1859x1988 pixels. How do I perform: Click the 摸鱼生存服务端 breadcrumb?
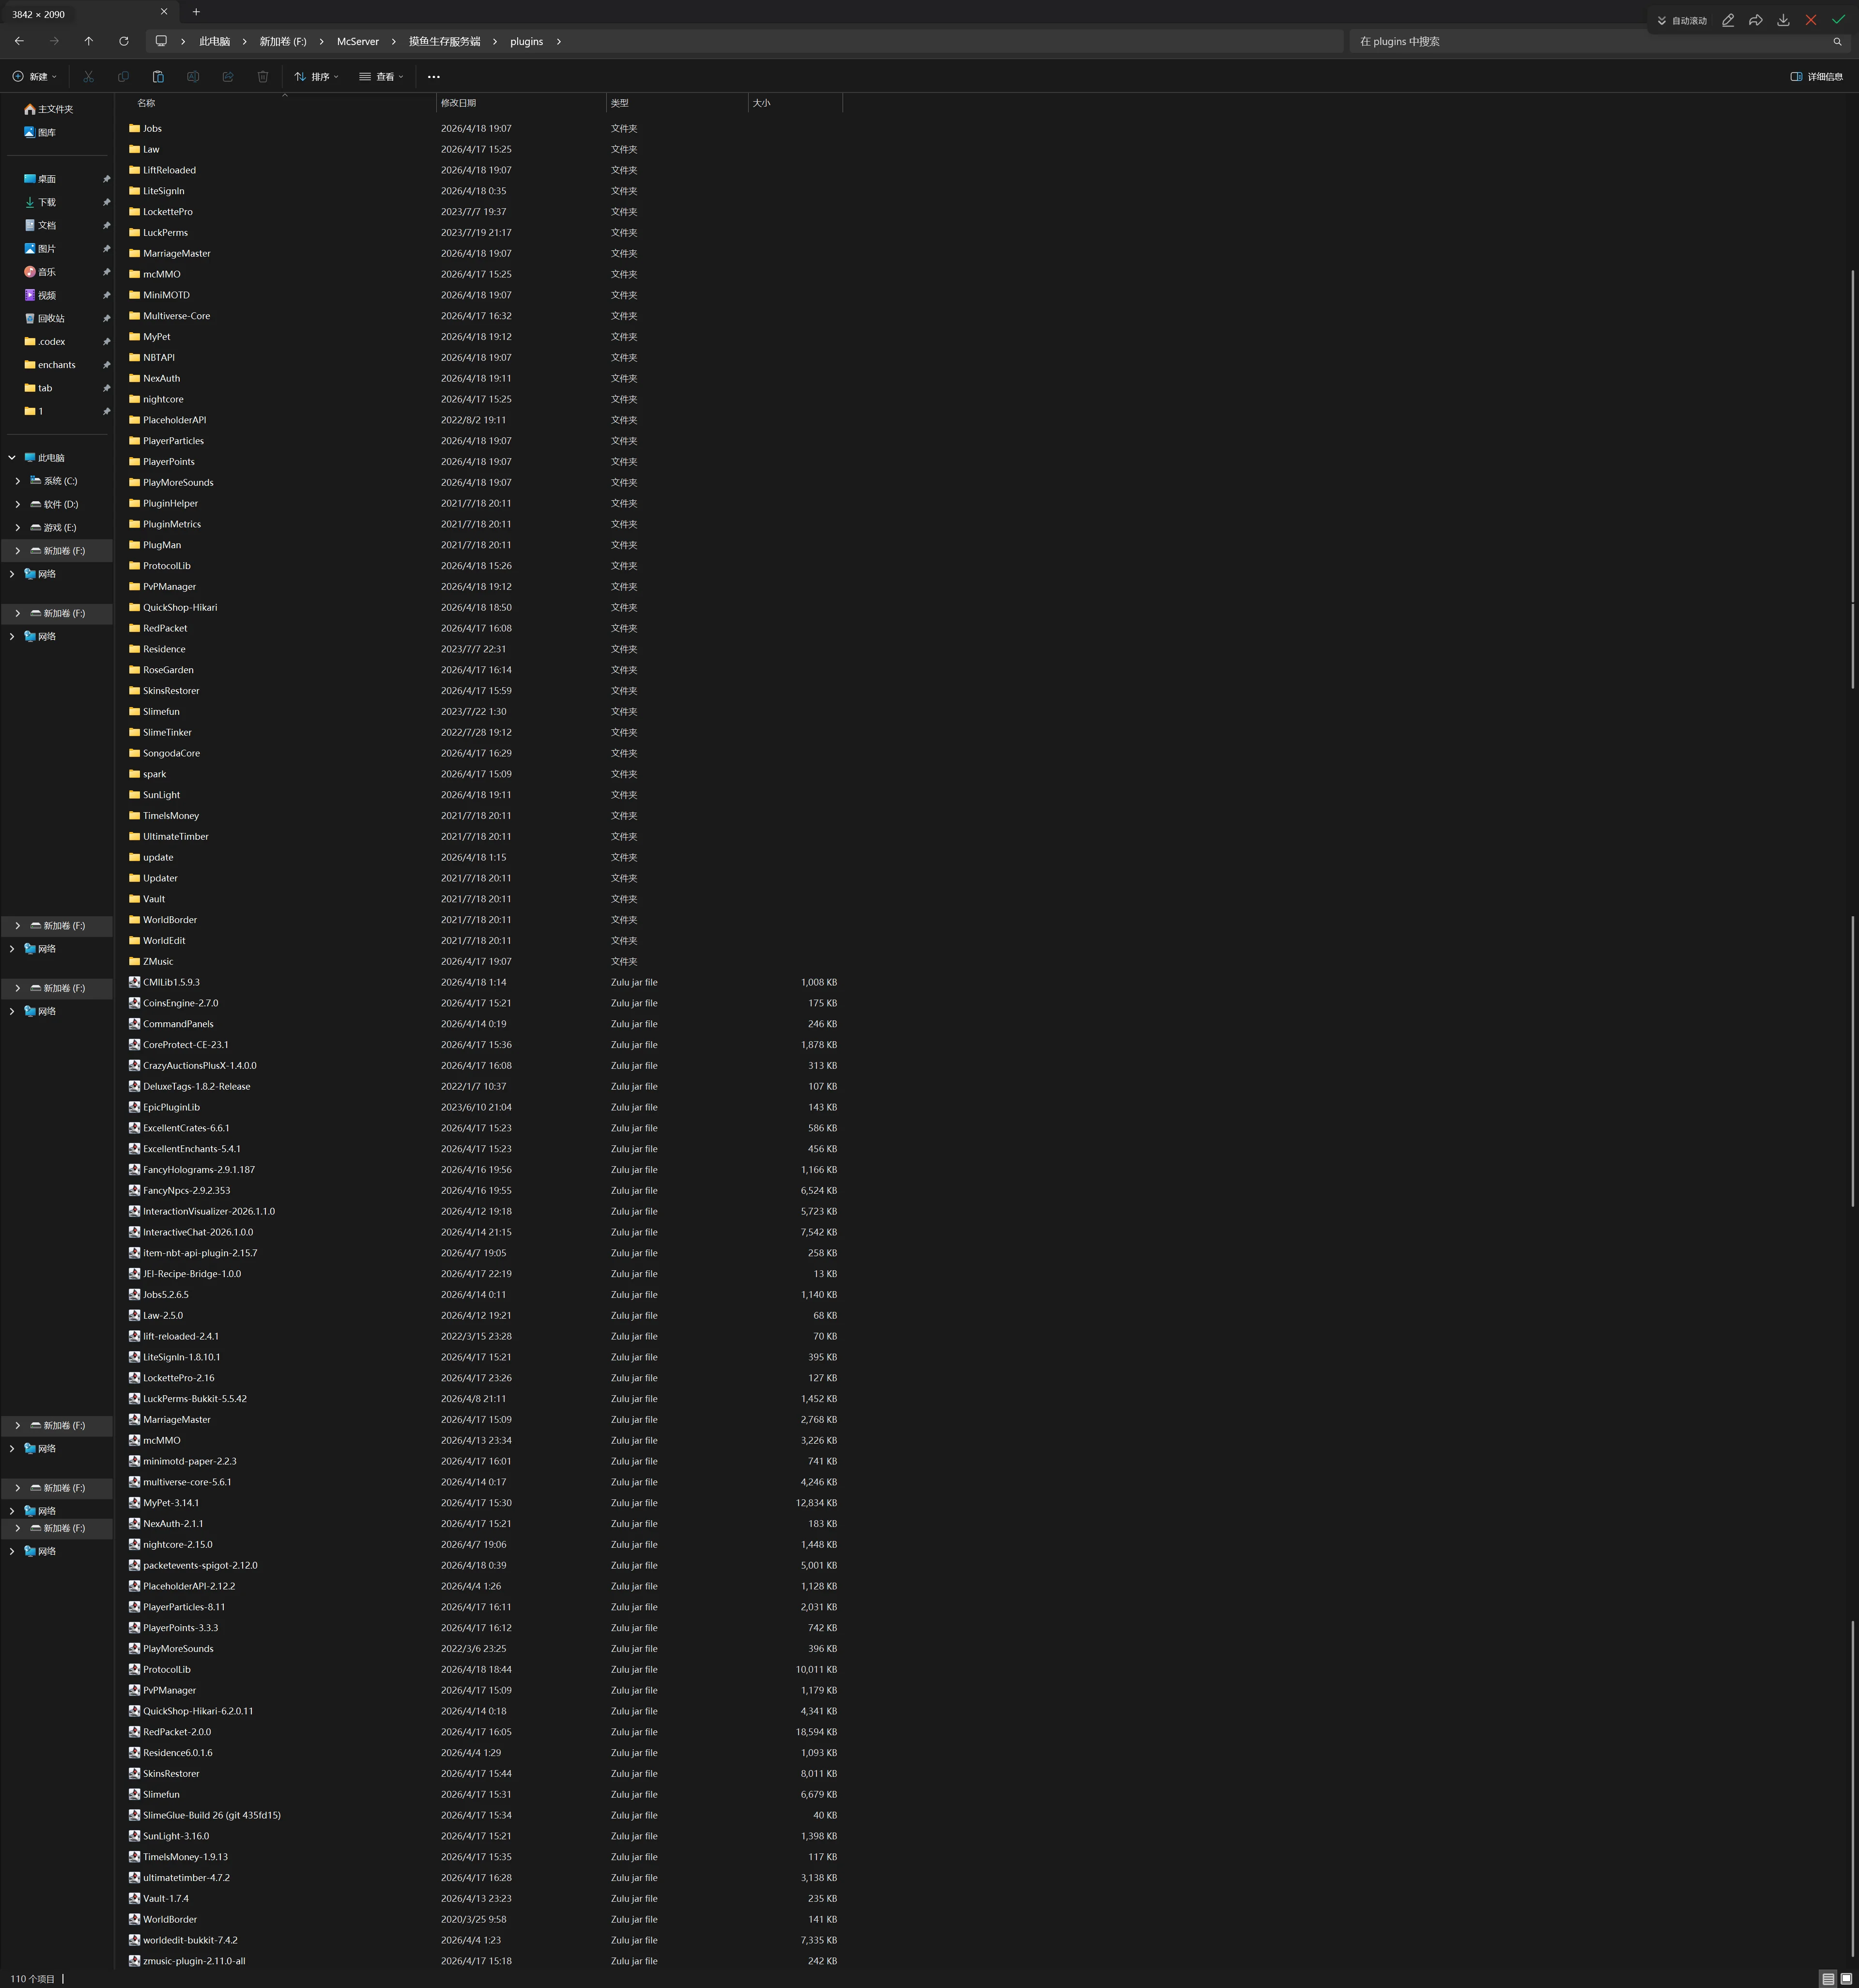point(444,41)
